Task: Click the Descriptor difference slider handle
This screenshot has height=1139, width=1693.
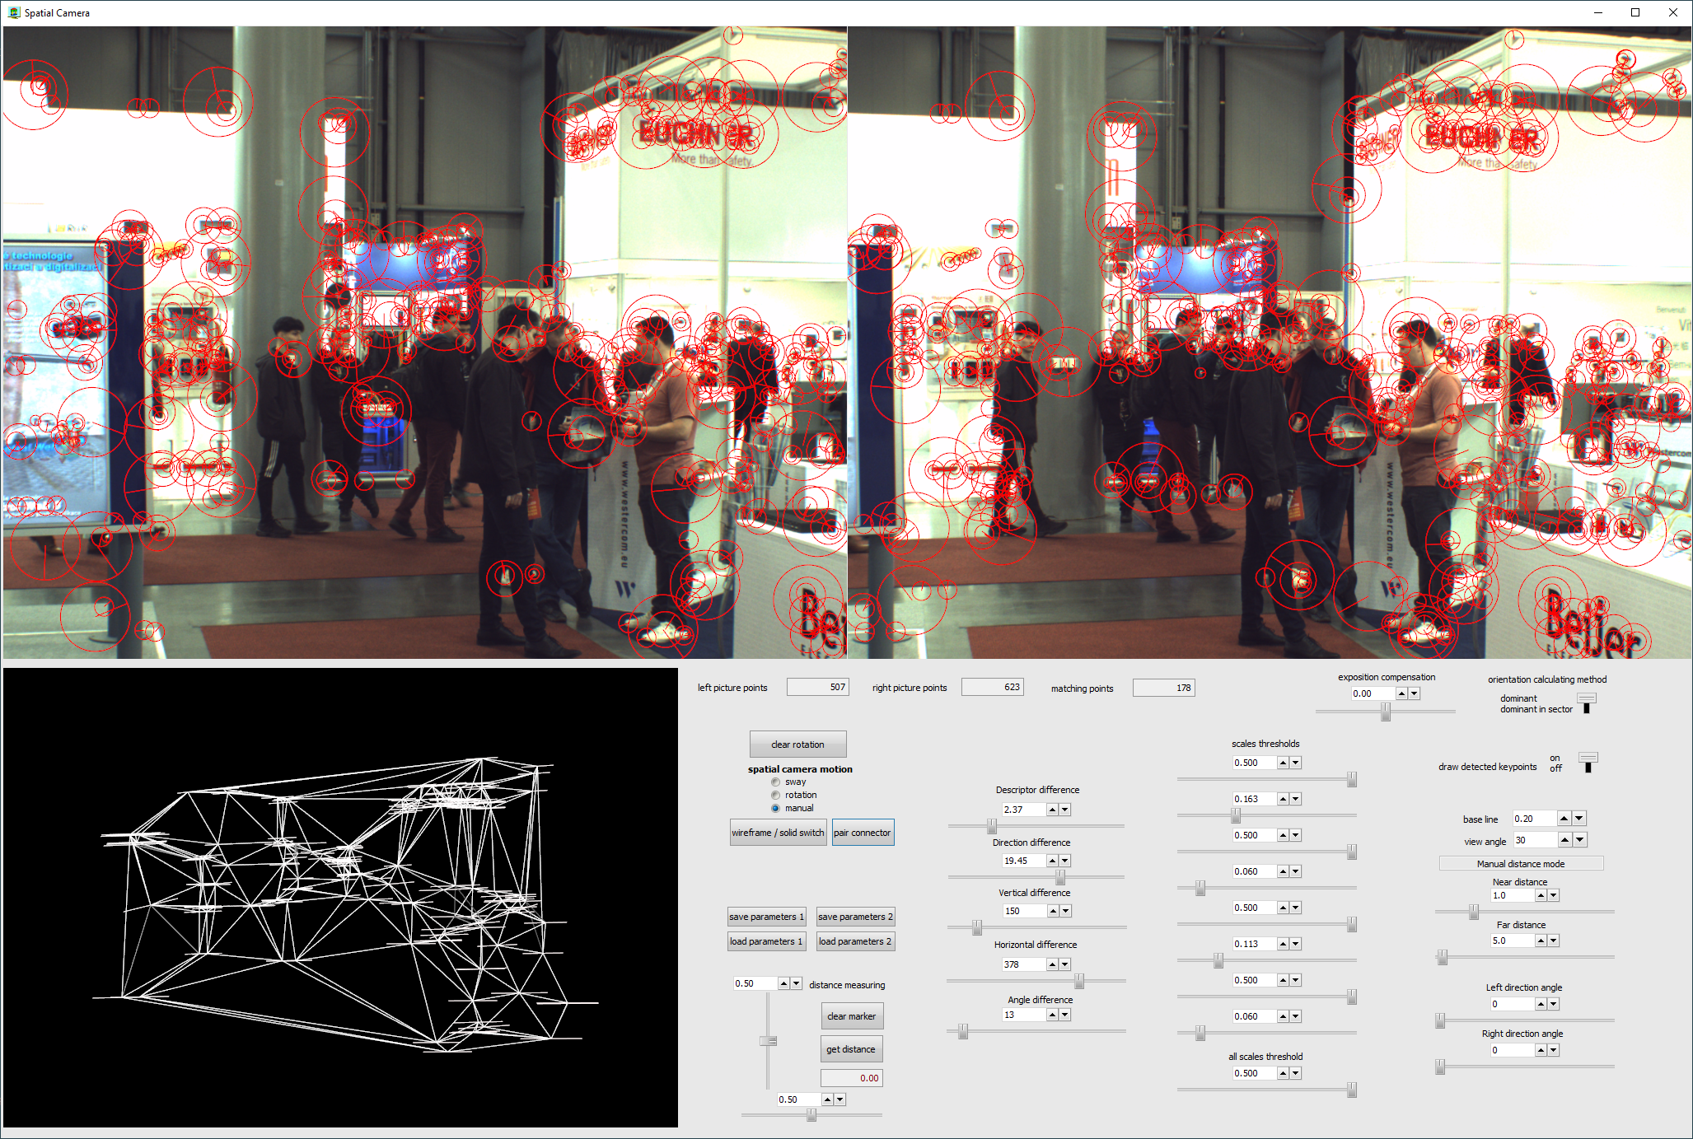Action: point(992,826)
